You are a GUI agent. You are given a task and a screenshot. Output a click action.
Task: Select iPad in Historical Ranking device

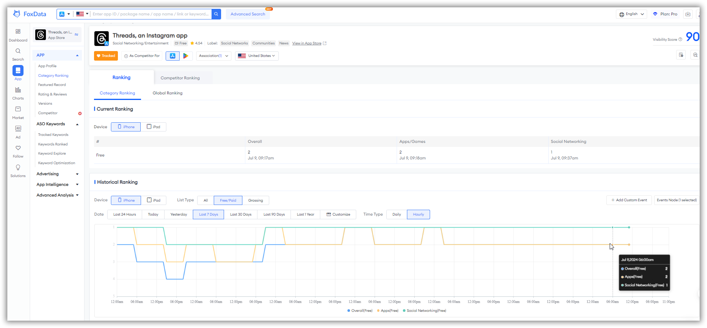154,200
